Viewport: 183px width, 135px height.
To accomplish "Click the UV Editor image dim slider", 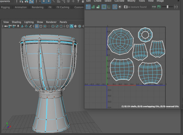I will coord(167,7).
